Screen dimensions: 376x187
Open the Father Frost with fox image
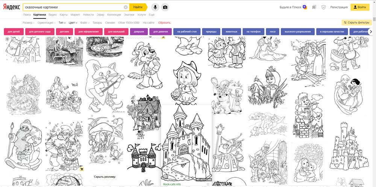[x=23, y=144]
